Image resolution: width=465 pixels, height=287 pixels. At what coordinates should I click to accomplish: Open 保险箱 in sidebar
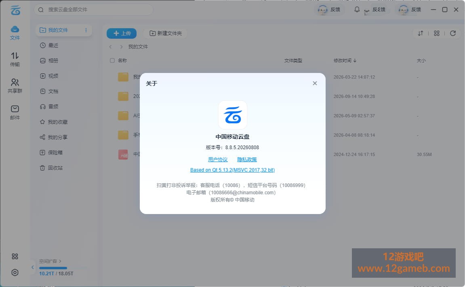51,153
